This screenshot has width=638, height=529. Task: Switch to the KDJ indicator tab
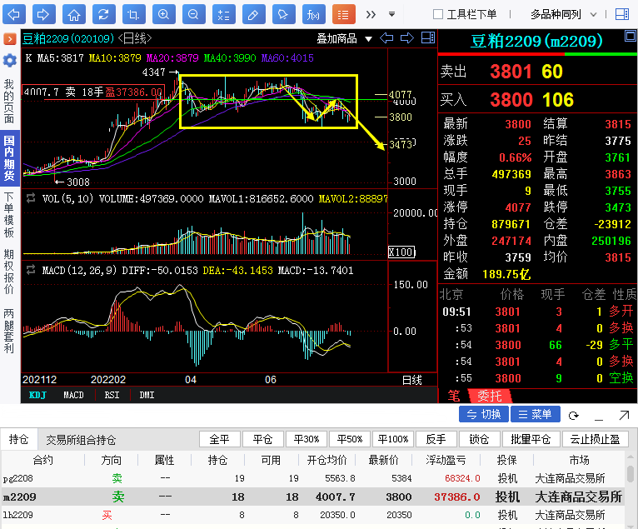38,395
